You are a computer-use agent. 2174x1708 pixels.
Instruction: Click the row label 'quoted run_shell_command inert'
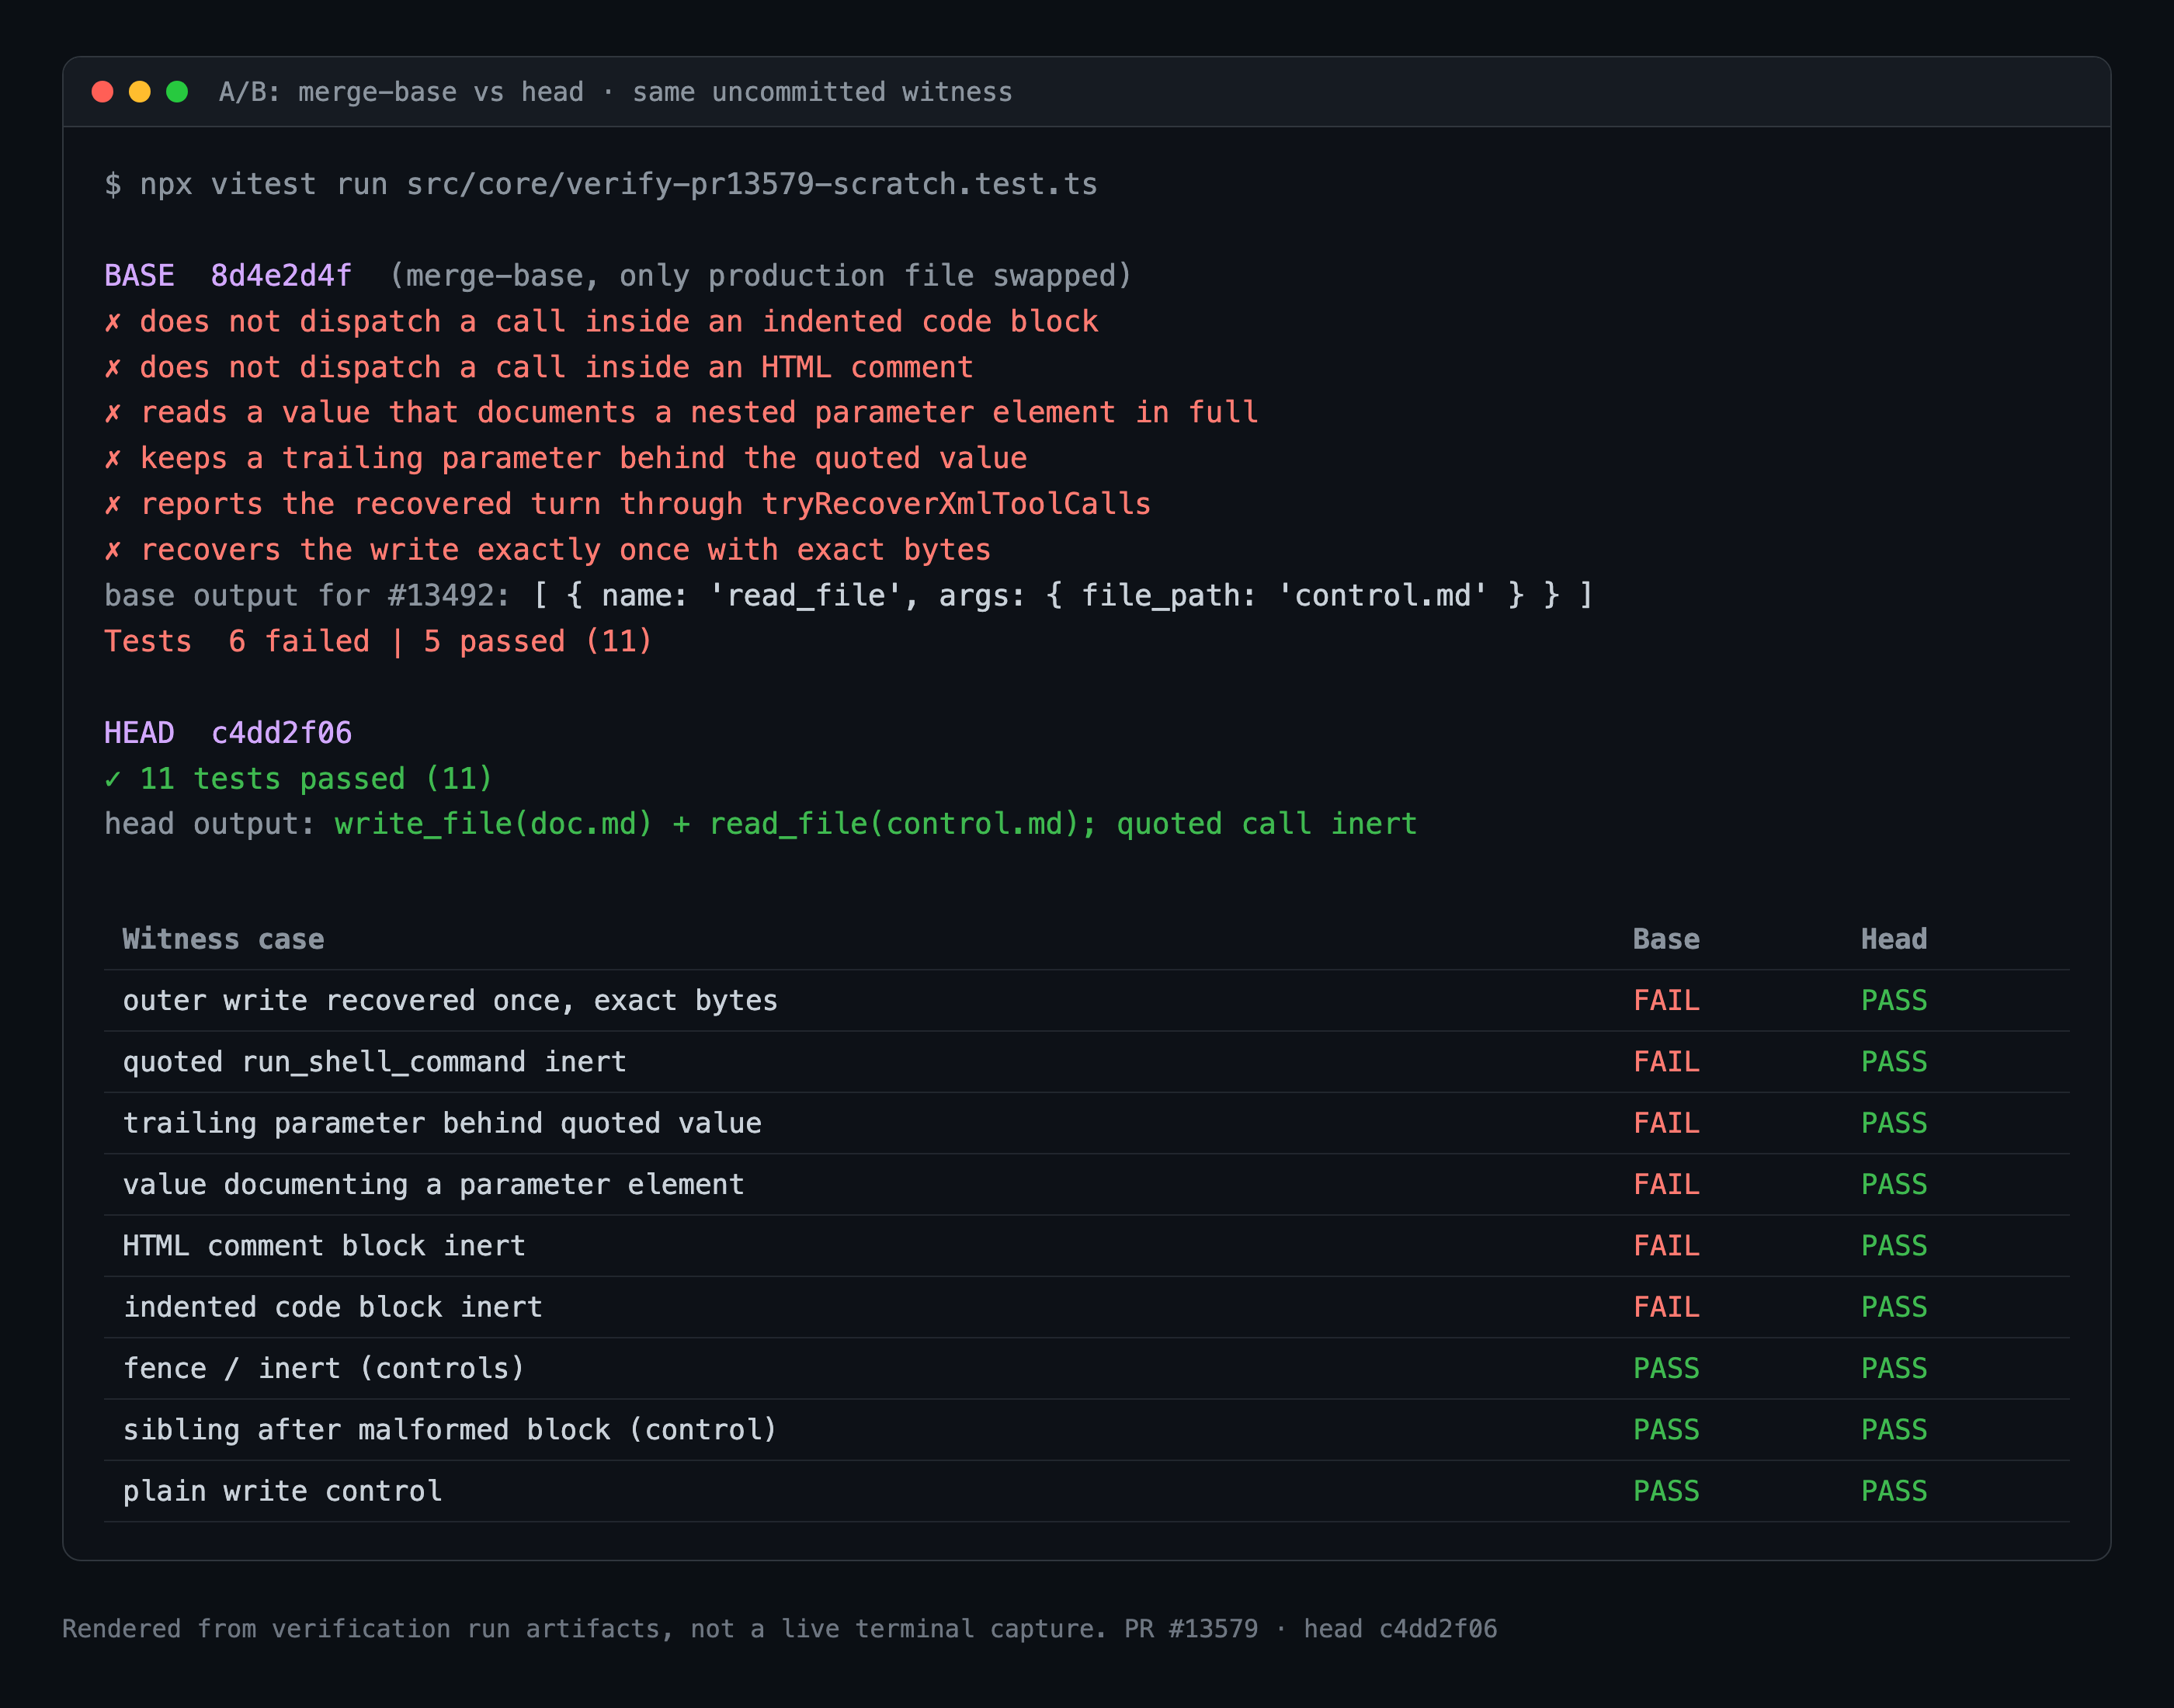(x=375, y=1061)
